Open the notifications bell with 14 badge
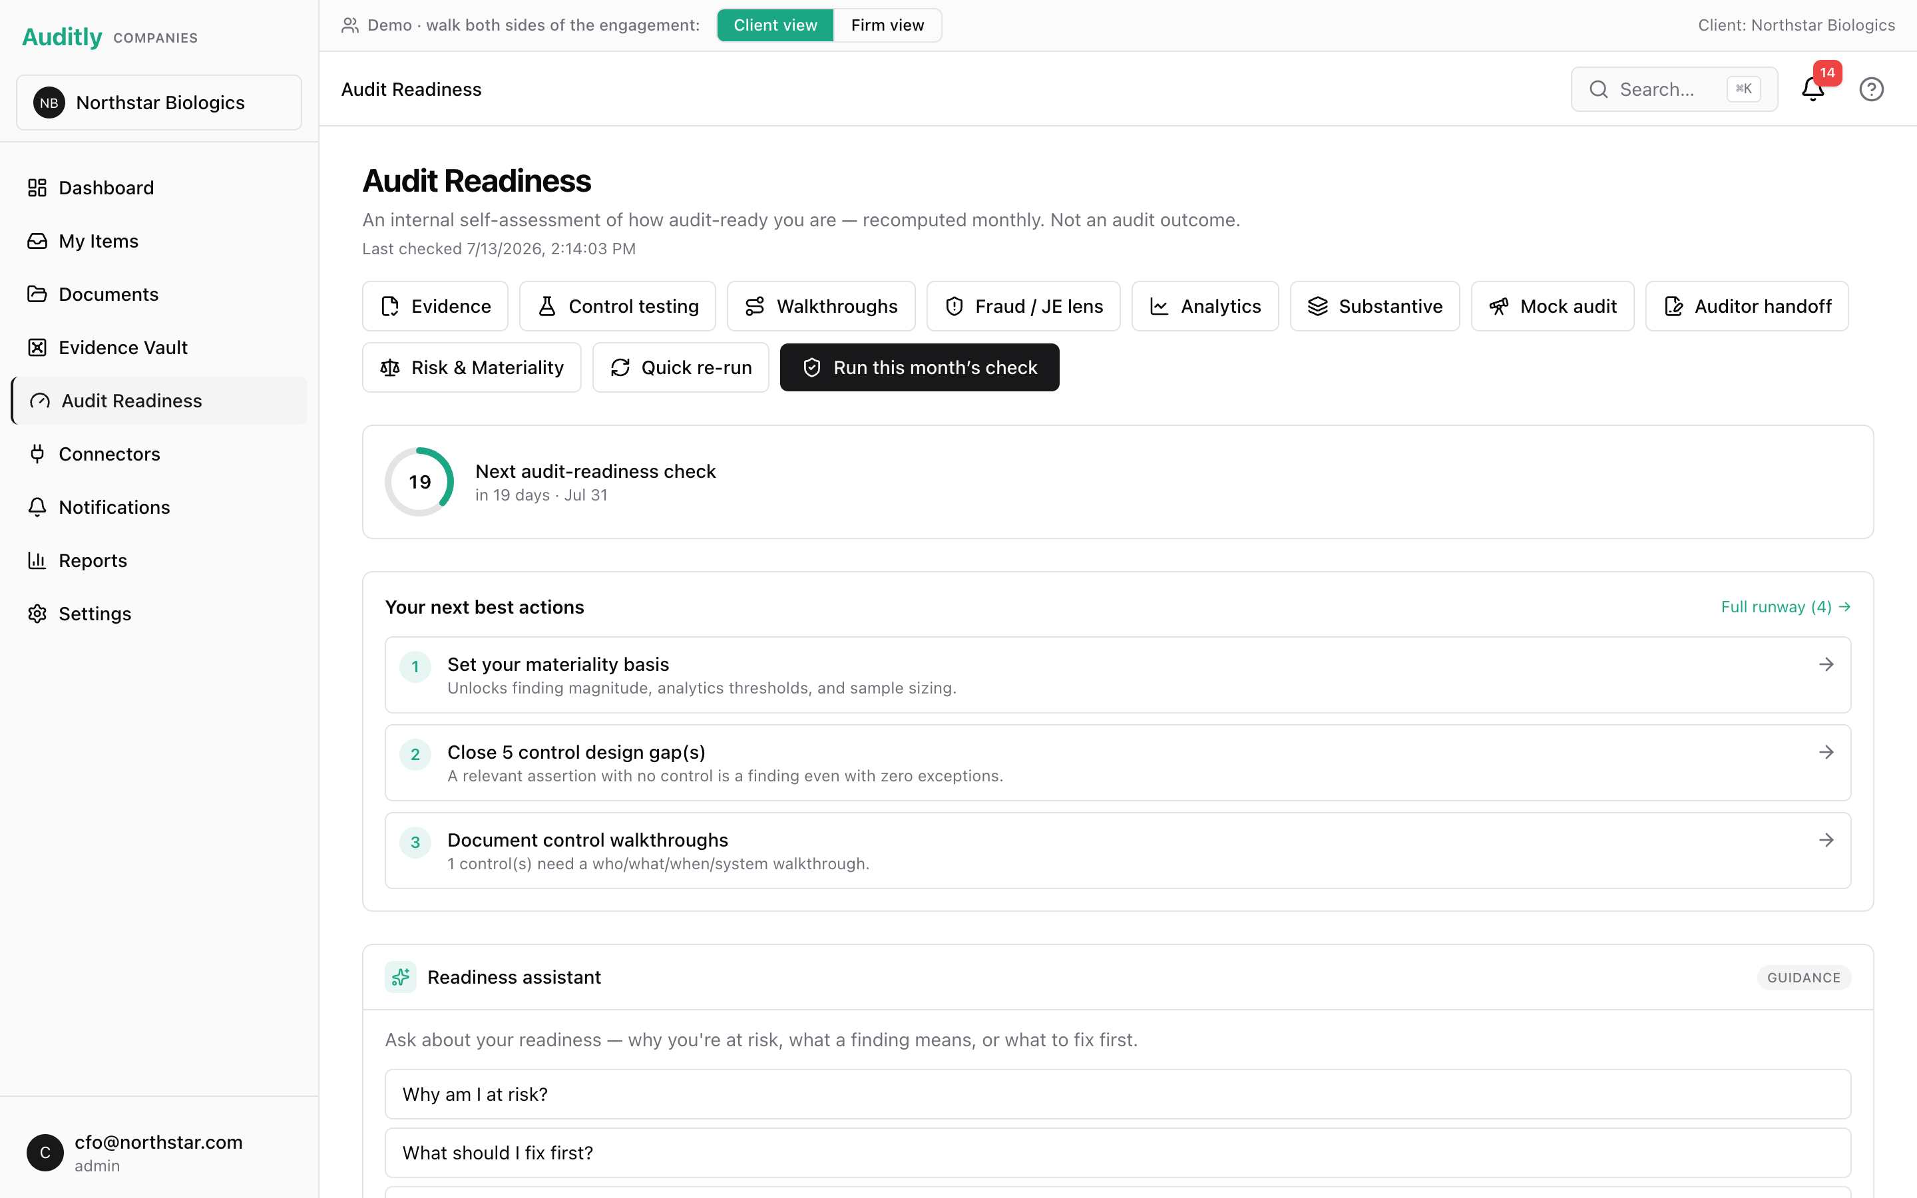The image size is (1917, 1198). [x=1813, y=90]
